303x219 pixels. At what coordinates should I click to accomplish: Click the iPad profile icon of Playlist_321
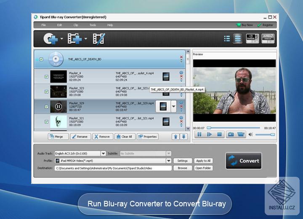166,122
